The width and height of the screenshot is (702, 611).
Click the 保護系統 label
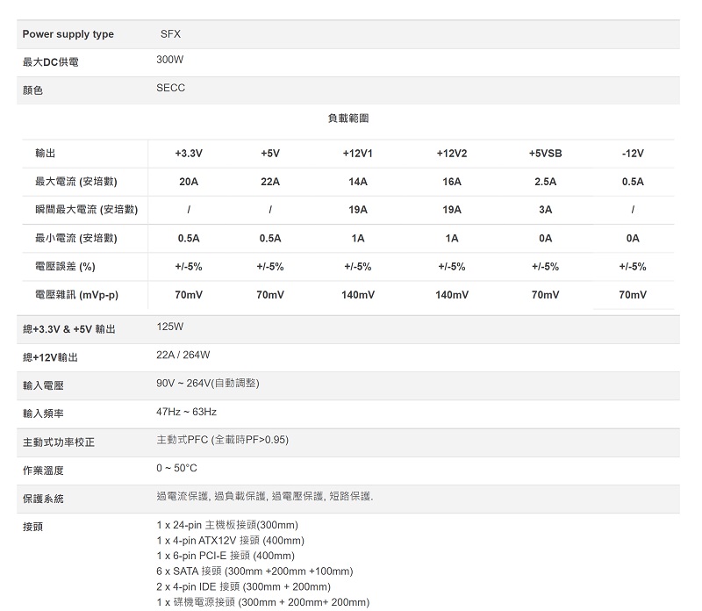pyautogui.click(x=43, y=499)
